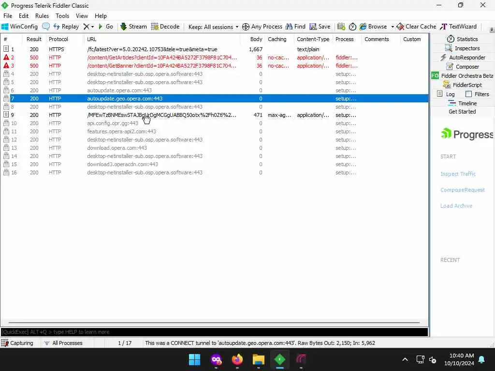The height and width of the screenshot is (371, 495).
Task: Click Clear Cache button
Action: click(416, 27)
